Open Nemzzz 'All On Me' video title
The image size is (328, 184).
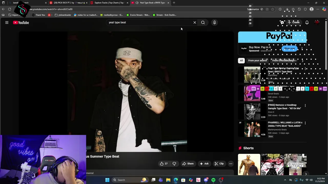[284, 107]
